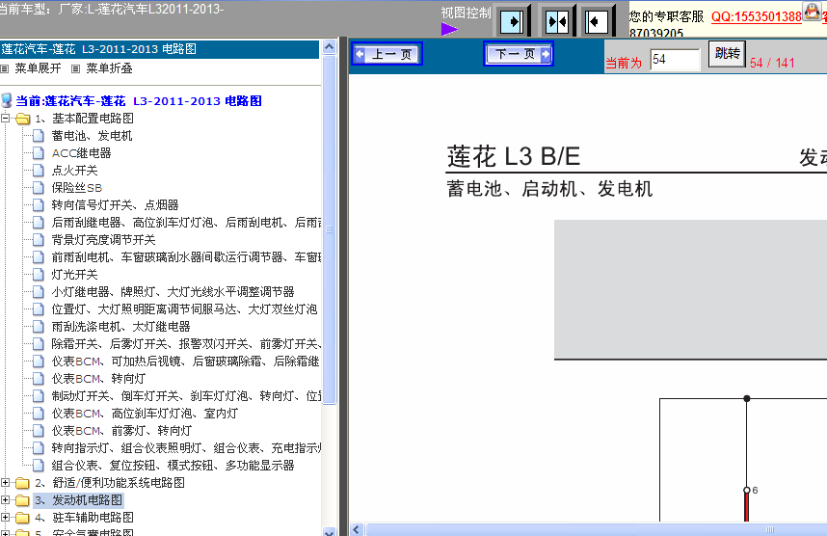Open 小灯继电器、牌照灯 diagram entry
Viewport: 827px width, 536px height.
coord(173,292)
